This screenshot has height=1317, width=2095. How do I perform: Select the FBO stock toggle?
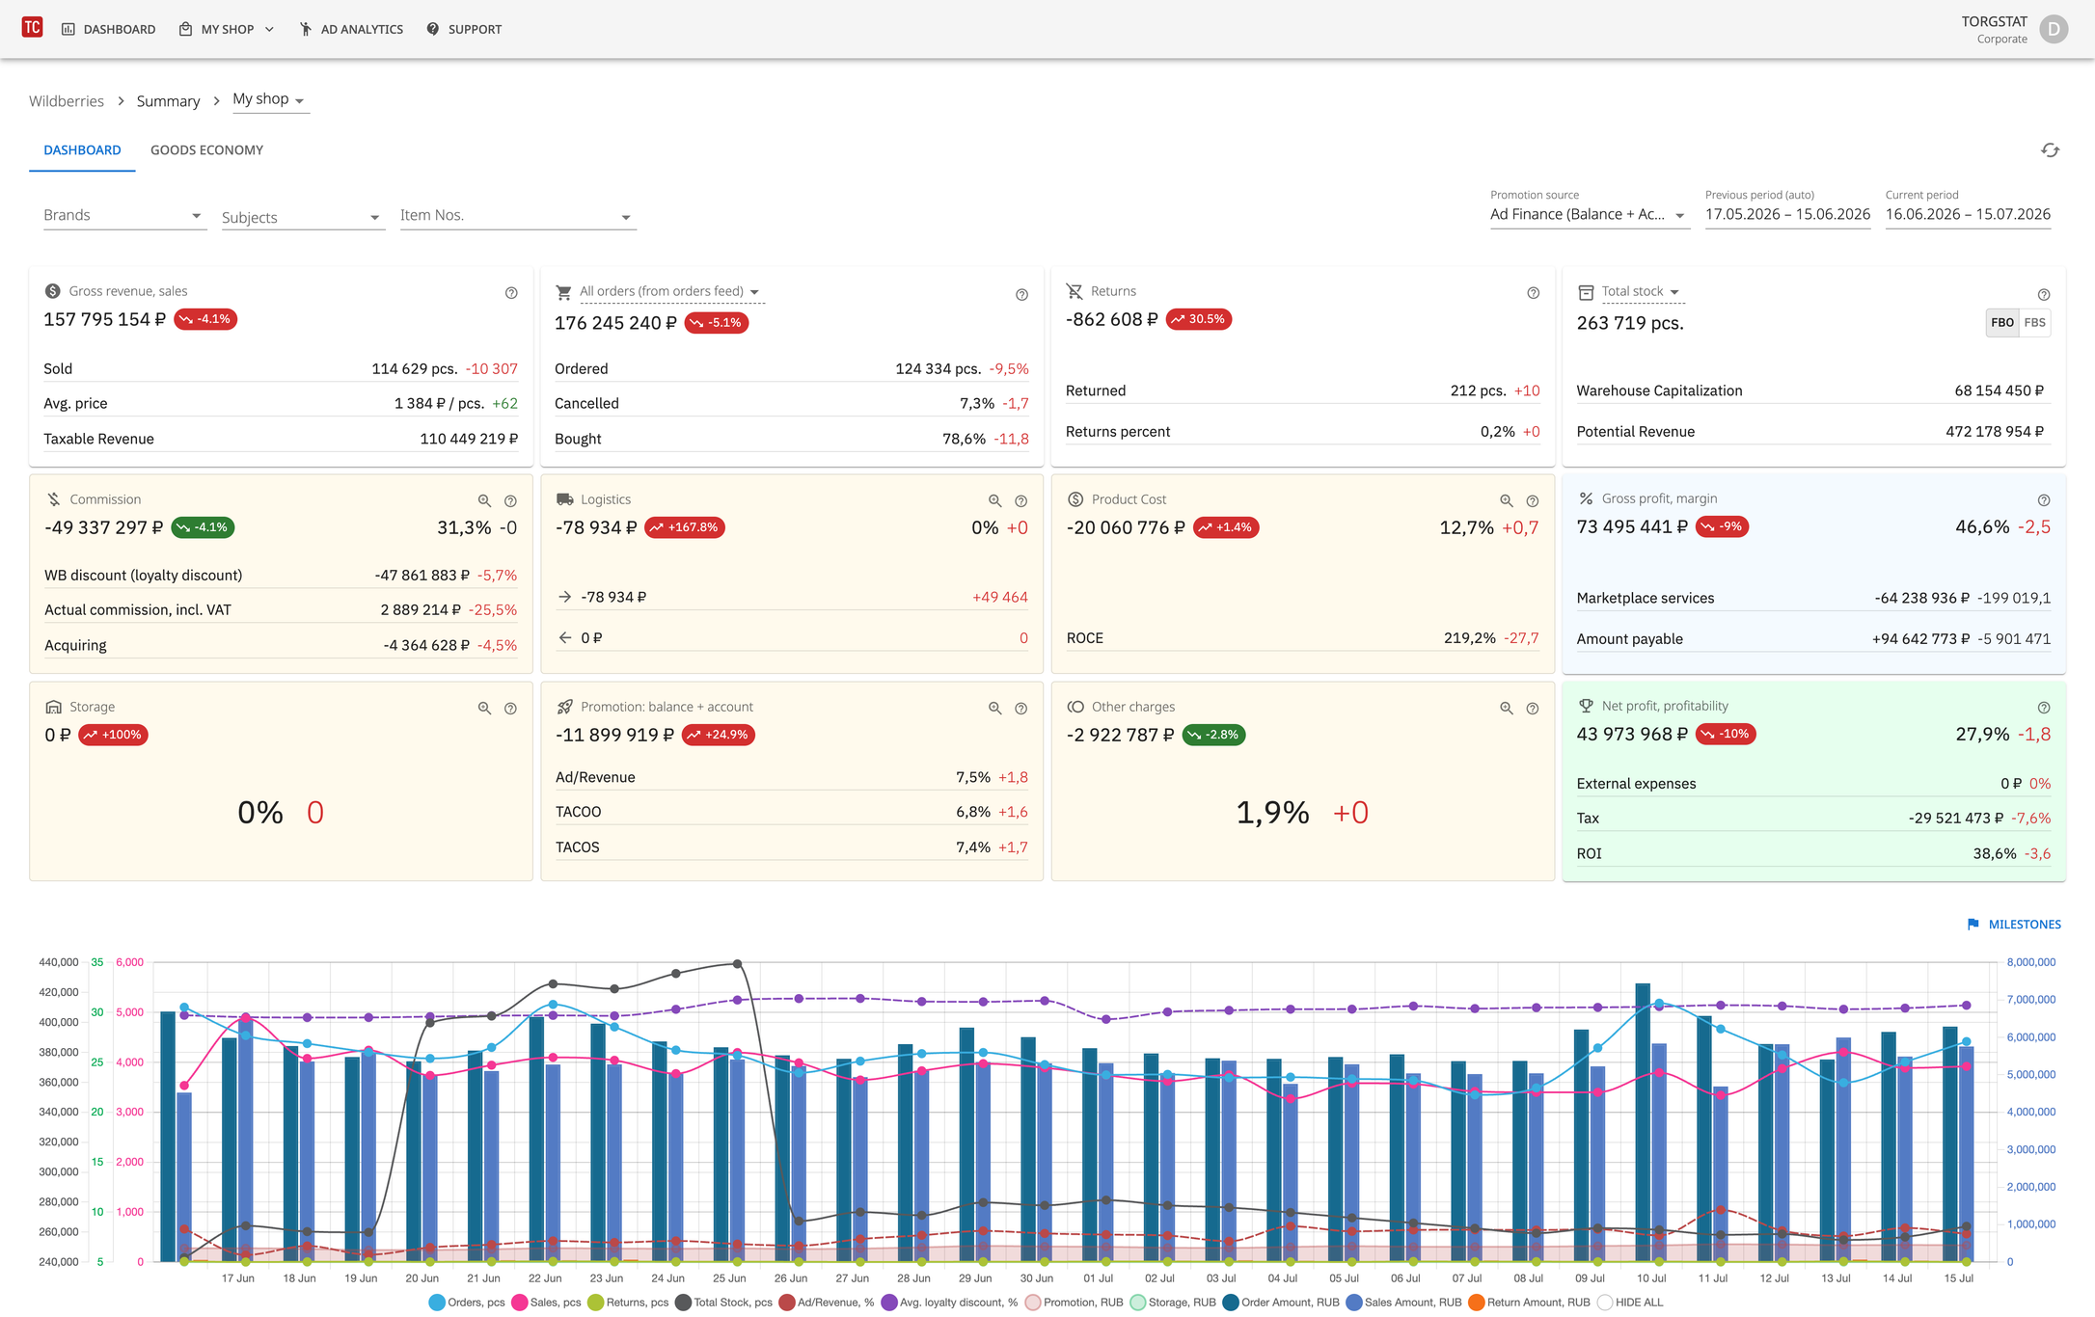coord(2002,322)
